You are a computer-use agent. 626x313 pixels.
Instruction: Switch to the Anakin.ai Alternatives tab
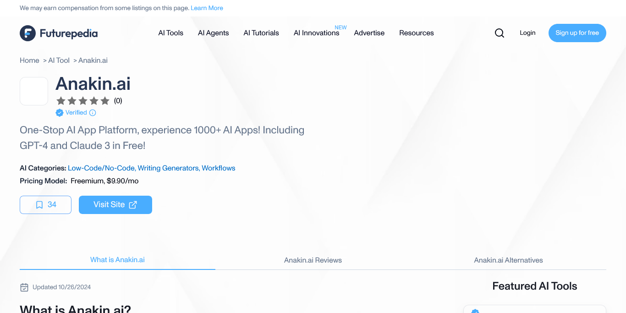[x=508, y=260]
